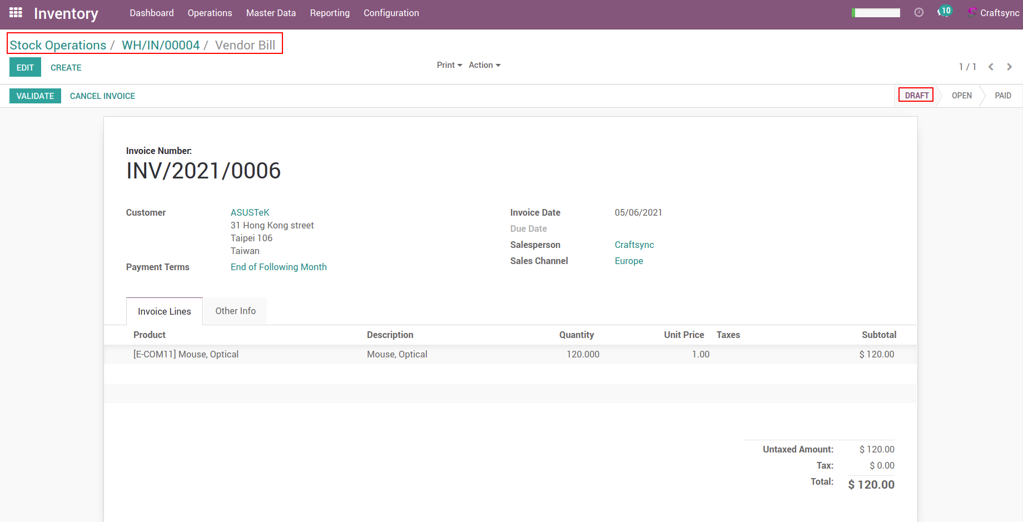
Task: Open conversations icon with 10 badge
Action: point(944,12)
